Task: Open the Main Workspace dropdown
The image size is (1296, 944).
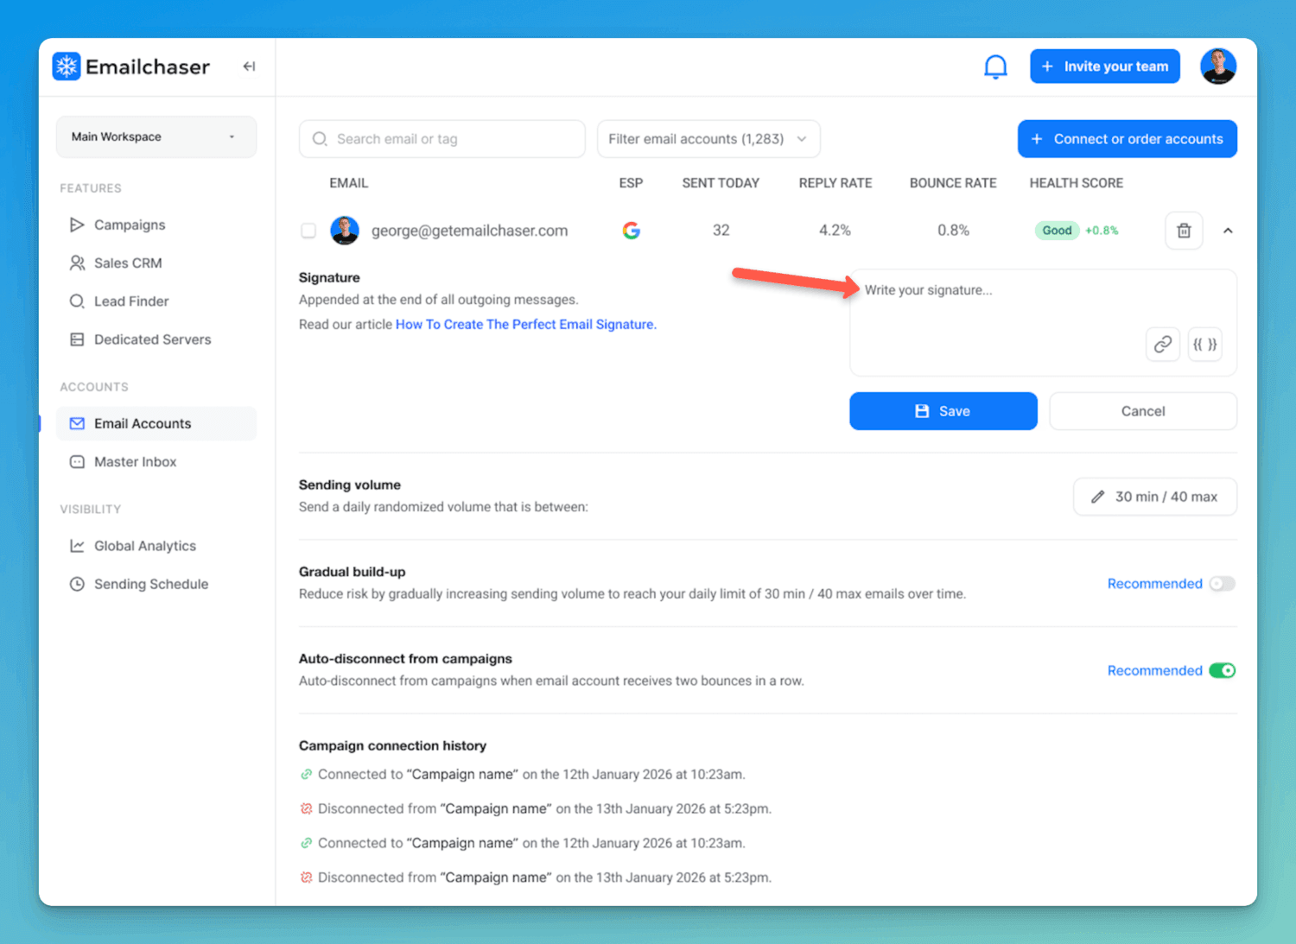Action: pyautogui.click(x=156, y=136)
